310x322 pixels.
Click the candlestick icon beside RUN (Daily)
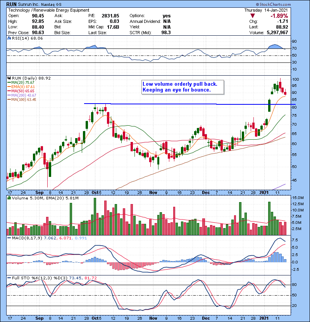pyautogui.click(x=9, y=78)
